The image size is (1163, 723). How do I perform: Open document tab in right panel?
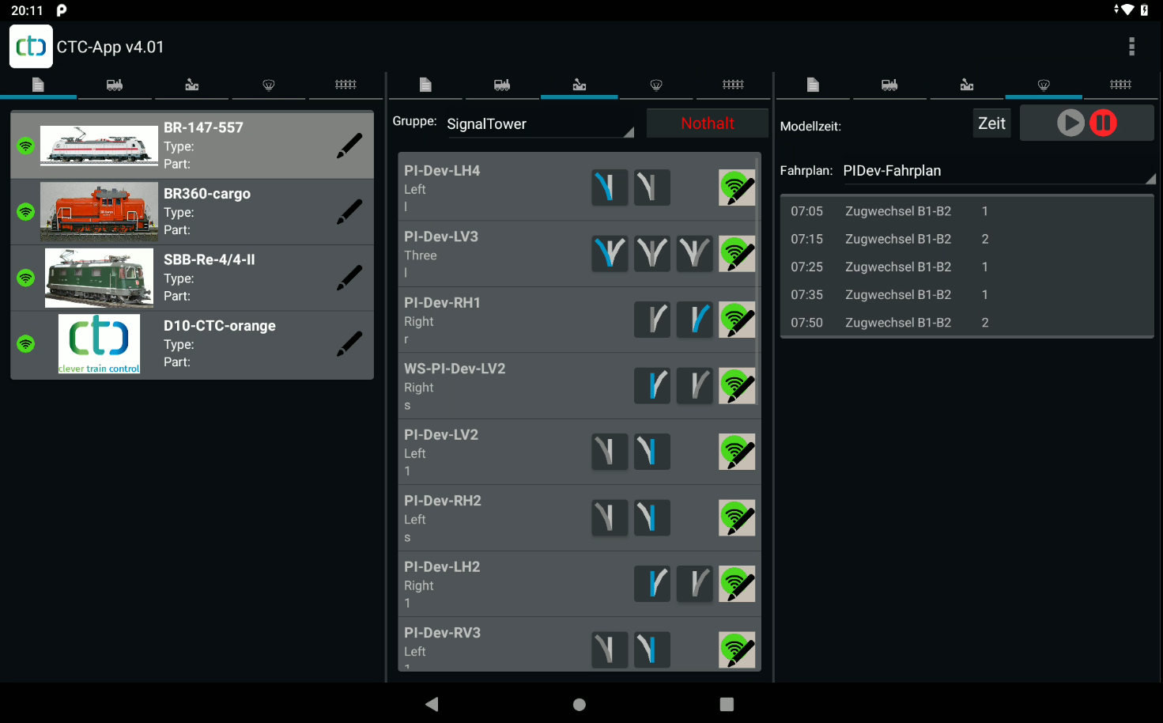point(812,85)
